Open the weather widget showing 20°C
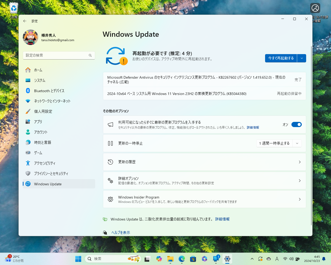This screenshot has height=265, width=331. pos(14,259)
